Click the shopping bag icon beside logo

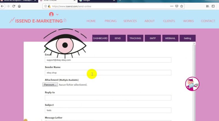point(65,20)
